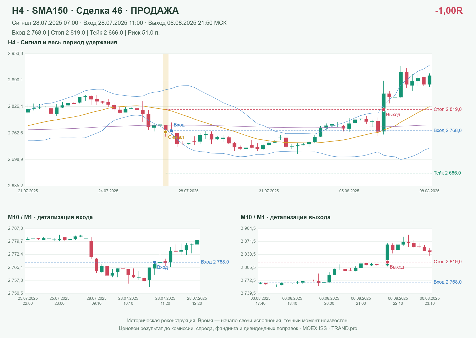Click the 05.08.2025 date axis label
Viewport: 476px width, 338px height.
pyautogui.click(x=349, y=191)
